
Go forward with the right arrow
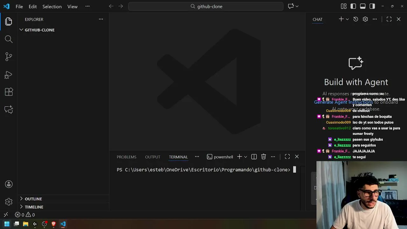tap(121, 6)
